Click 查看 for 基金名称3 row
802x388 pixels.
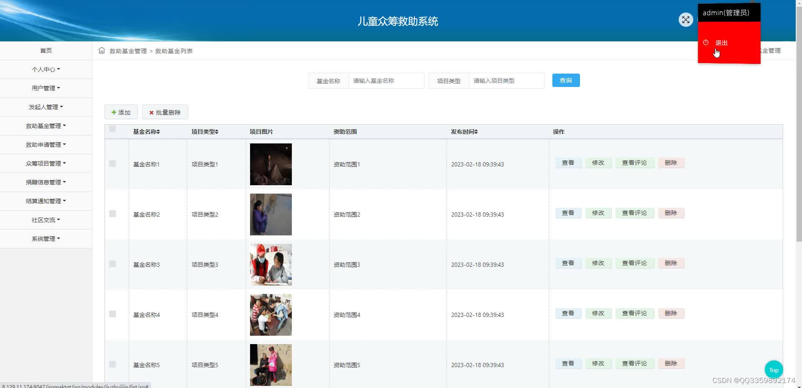click(x=568, y=263)
